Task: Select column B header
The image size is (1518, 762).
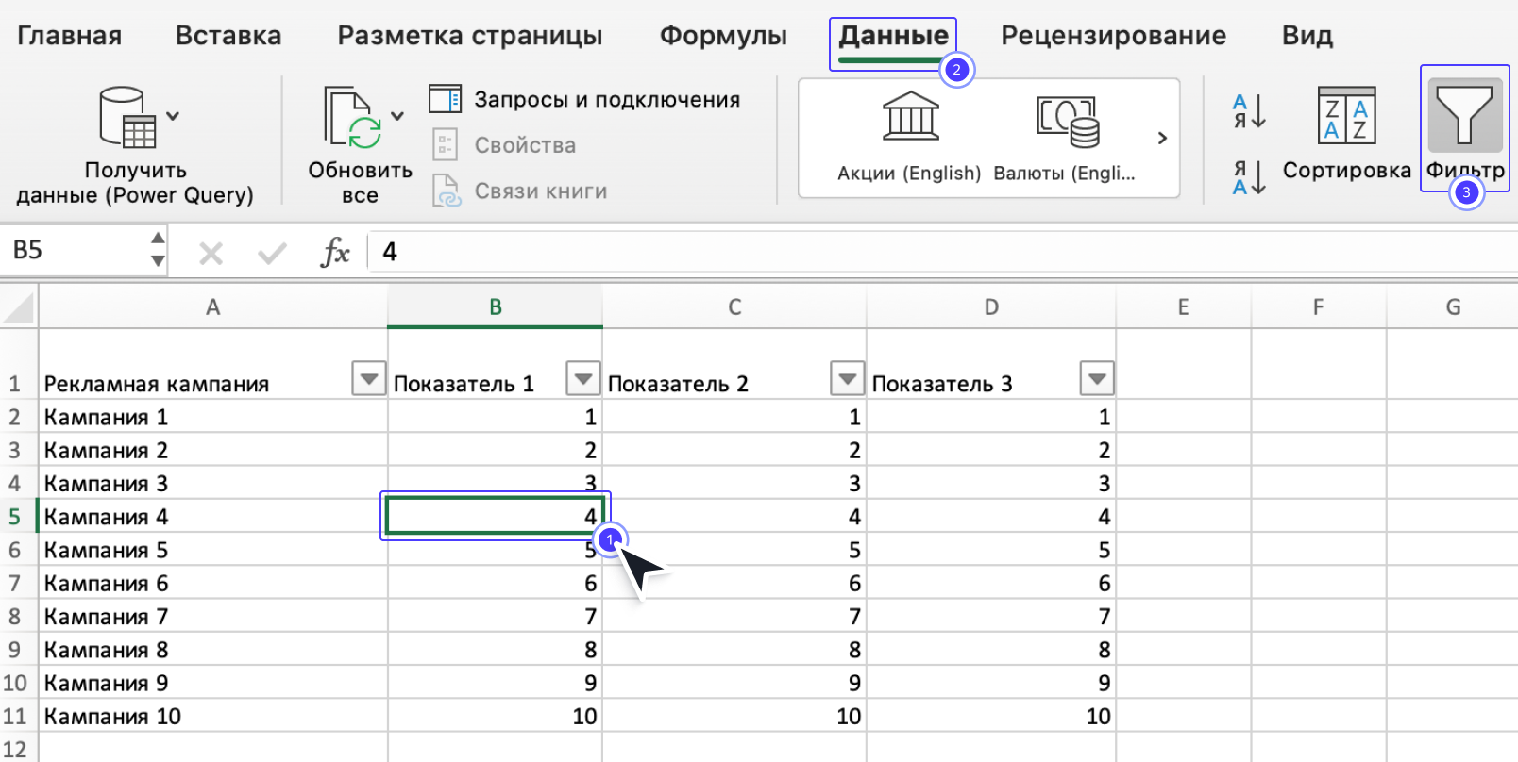Action: [496, 307]
